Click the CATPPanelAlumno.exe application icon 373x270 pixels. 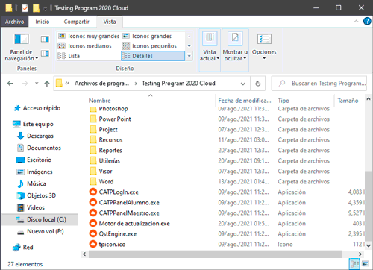93,203
